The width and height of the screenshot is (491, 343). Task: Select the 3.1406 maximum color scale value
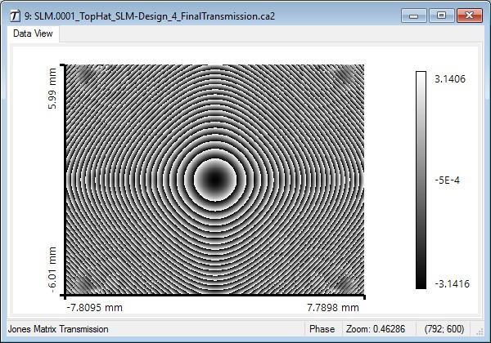pyautogui.click(x=450, y=79)
